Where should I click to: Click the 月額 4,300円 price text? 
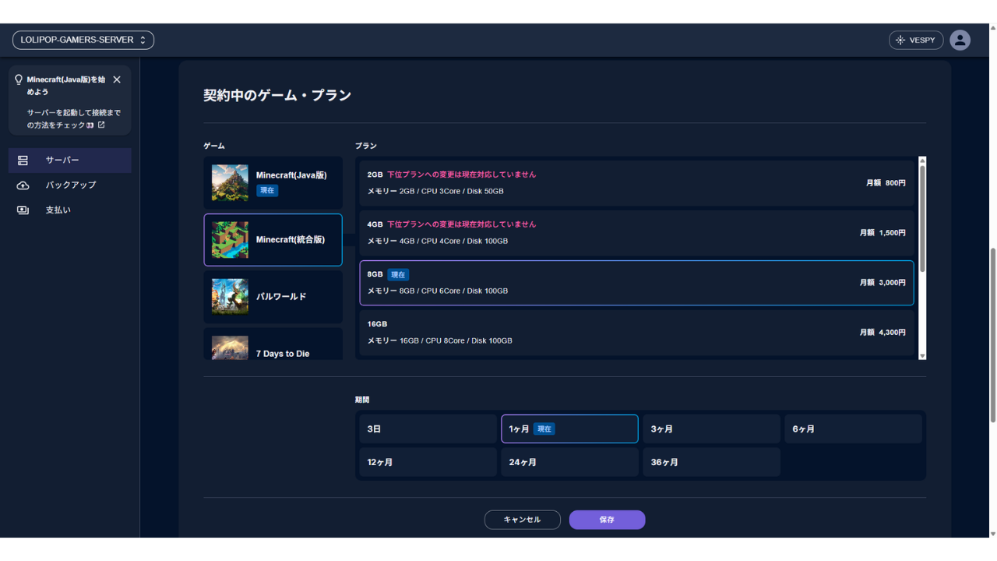click(x=883, y=333)
